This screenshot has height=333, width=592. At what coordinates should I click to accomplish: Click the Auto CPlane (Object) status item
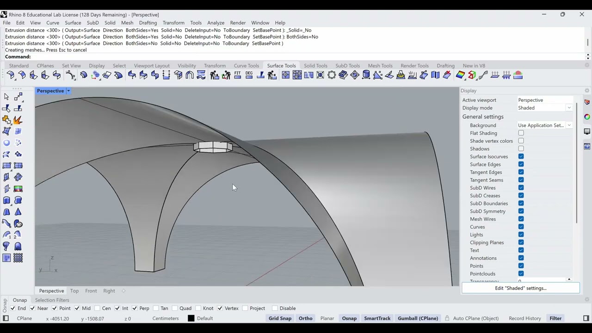click(475, 318)
